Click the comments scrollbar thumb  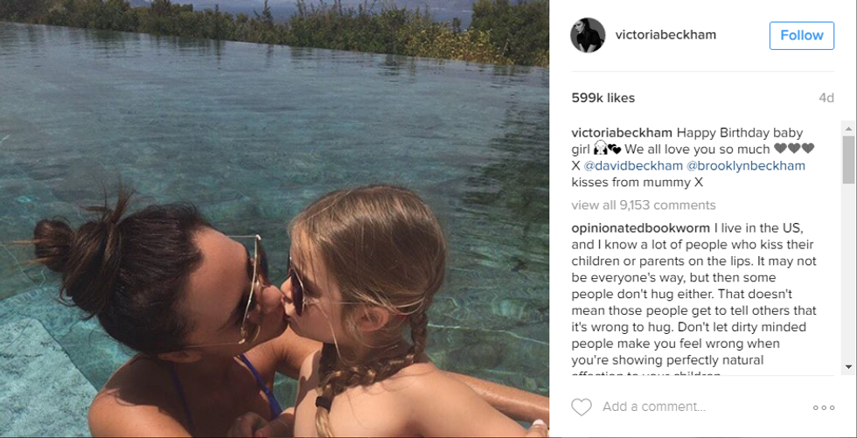(848, 160)
